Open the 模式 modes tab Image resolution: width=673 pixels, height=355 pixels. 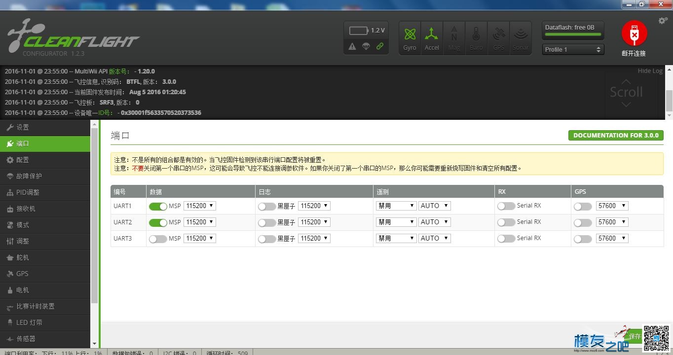45,225
